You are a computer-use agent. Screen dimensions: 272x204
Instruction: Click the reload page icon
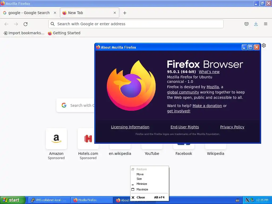click(x=25, y=24)
